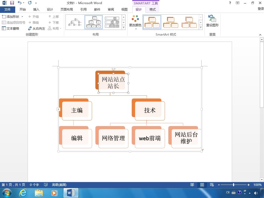The image size is (264, 198).
Task: Click the 上移 move up button
Action: click(x=54, y=16)
